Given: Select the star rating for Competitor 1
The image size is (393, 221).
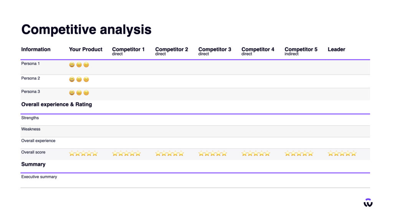Looking at the screenshot, I should coord(126,153).
